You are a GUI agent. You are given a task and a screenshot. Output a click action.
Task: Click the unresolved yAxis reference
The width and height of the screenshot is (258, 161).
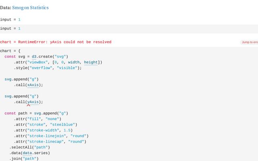(33, 102)
